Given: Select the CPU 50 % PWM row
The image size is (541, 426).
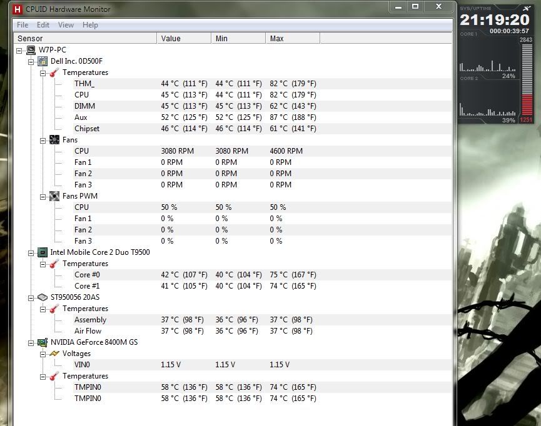Looking at the screenshot, I should point(262,207).
